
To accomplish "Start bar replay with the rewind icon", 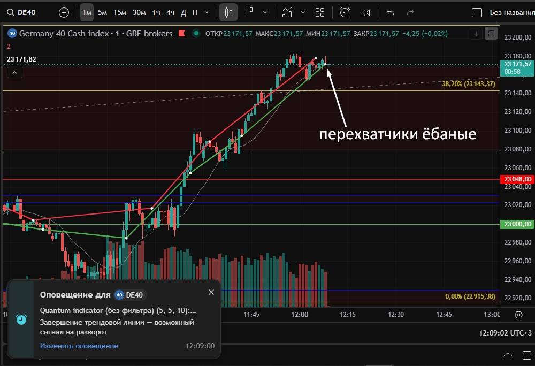I will click(x=366, y=12).
